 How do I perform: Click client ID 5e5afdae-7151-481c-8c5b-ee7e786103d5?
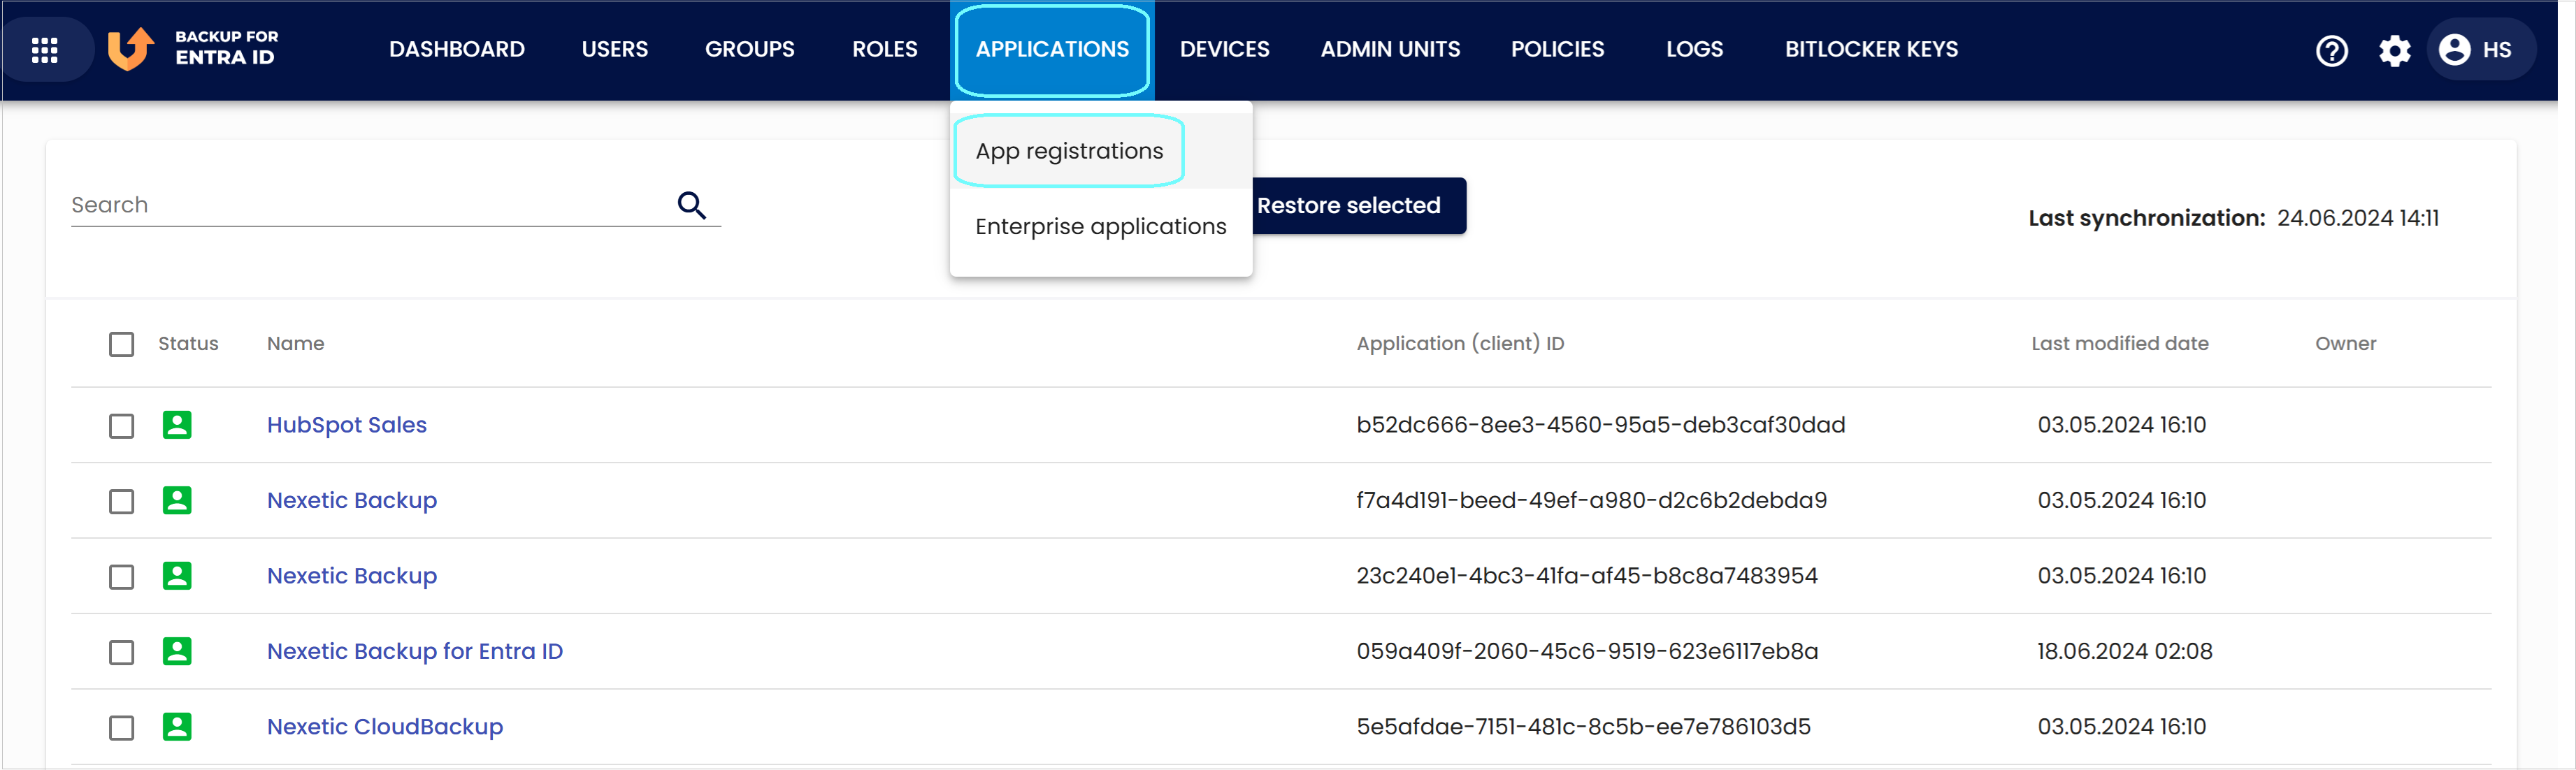pyautogui.click(x=1584, y=726)
